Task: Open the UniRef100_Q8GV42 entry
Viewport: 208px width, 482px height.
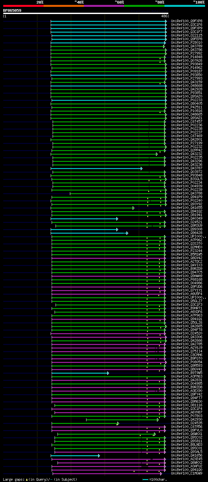Action: pos(187,258)
